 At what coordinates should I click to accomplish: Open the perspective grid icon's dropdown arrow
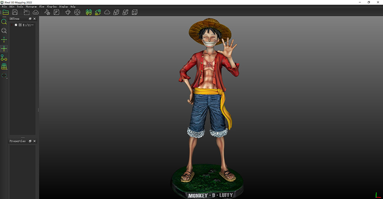[7, 70]
